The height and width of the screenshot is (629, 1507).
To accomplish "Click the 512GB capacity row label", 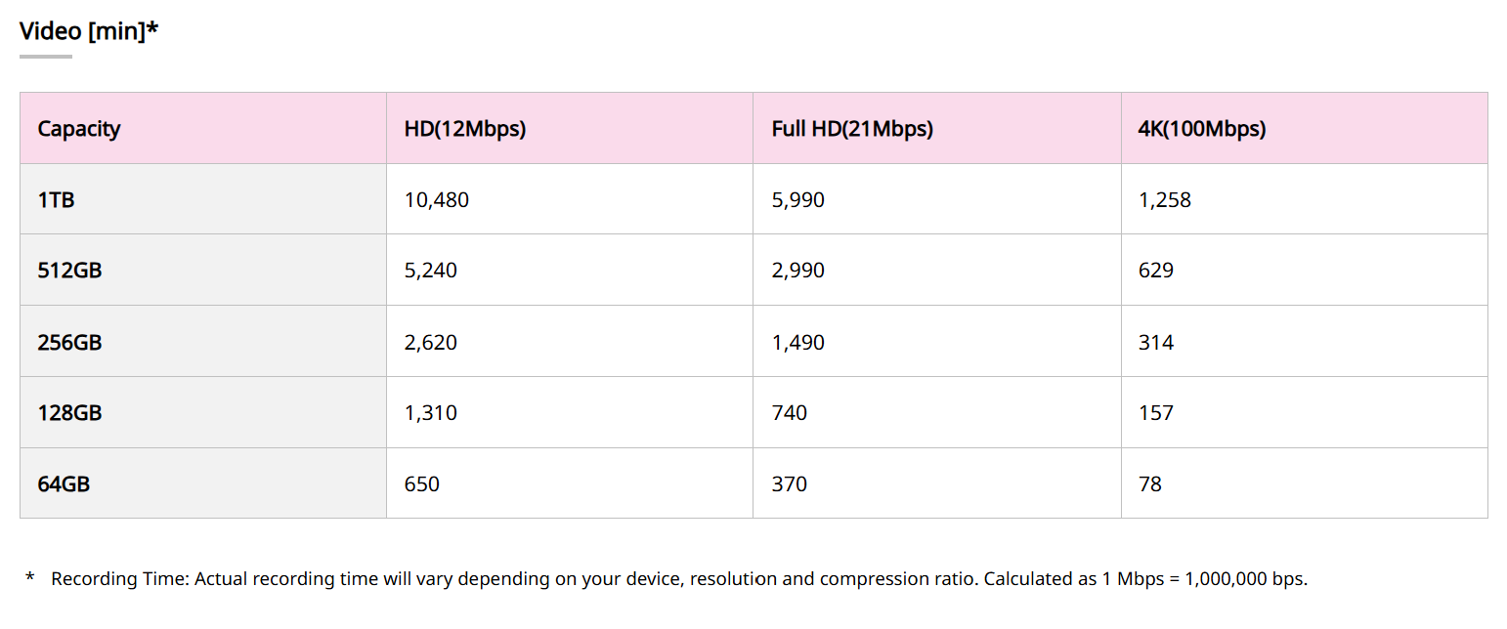I will point(69,271).
